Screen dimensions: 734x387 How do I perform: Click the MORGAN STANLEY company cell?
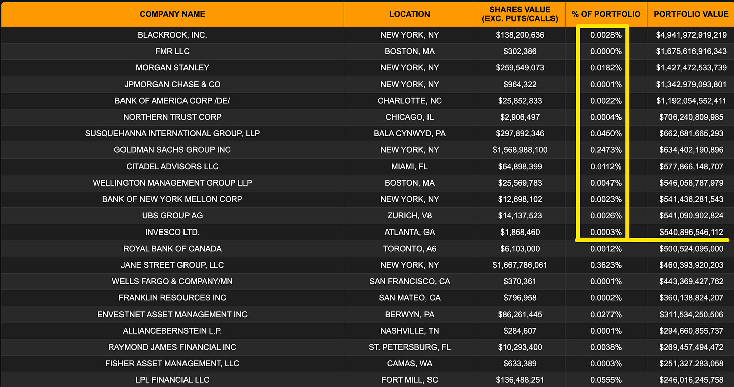click(172, 68)
